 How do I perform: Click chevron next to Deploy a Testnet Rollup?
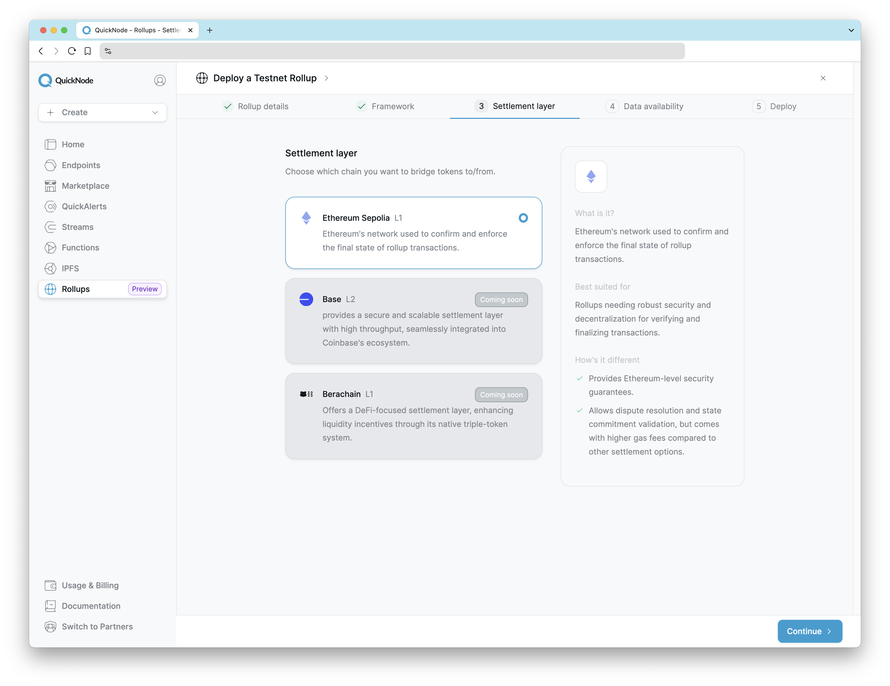pos(326,78)
